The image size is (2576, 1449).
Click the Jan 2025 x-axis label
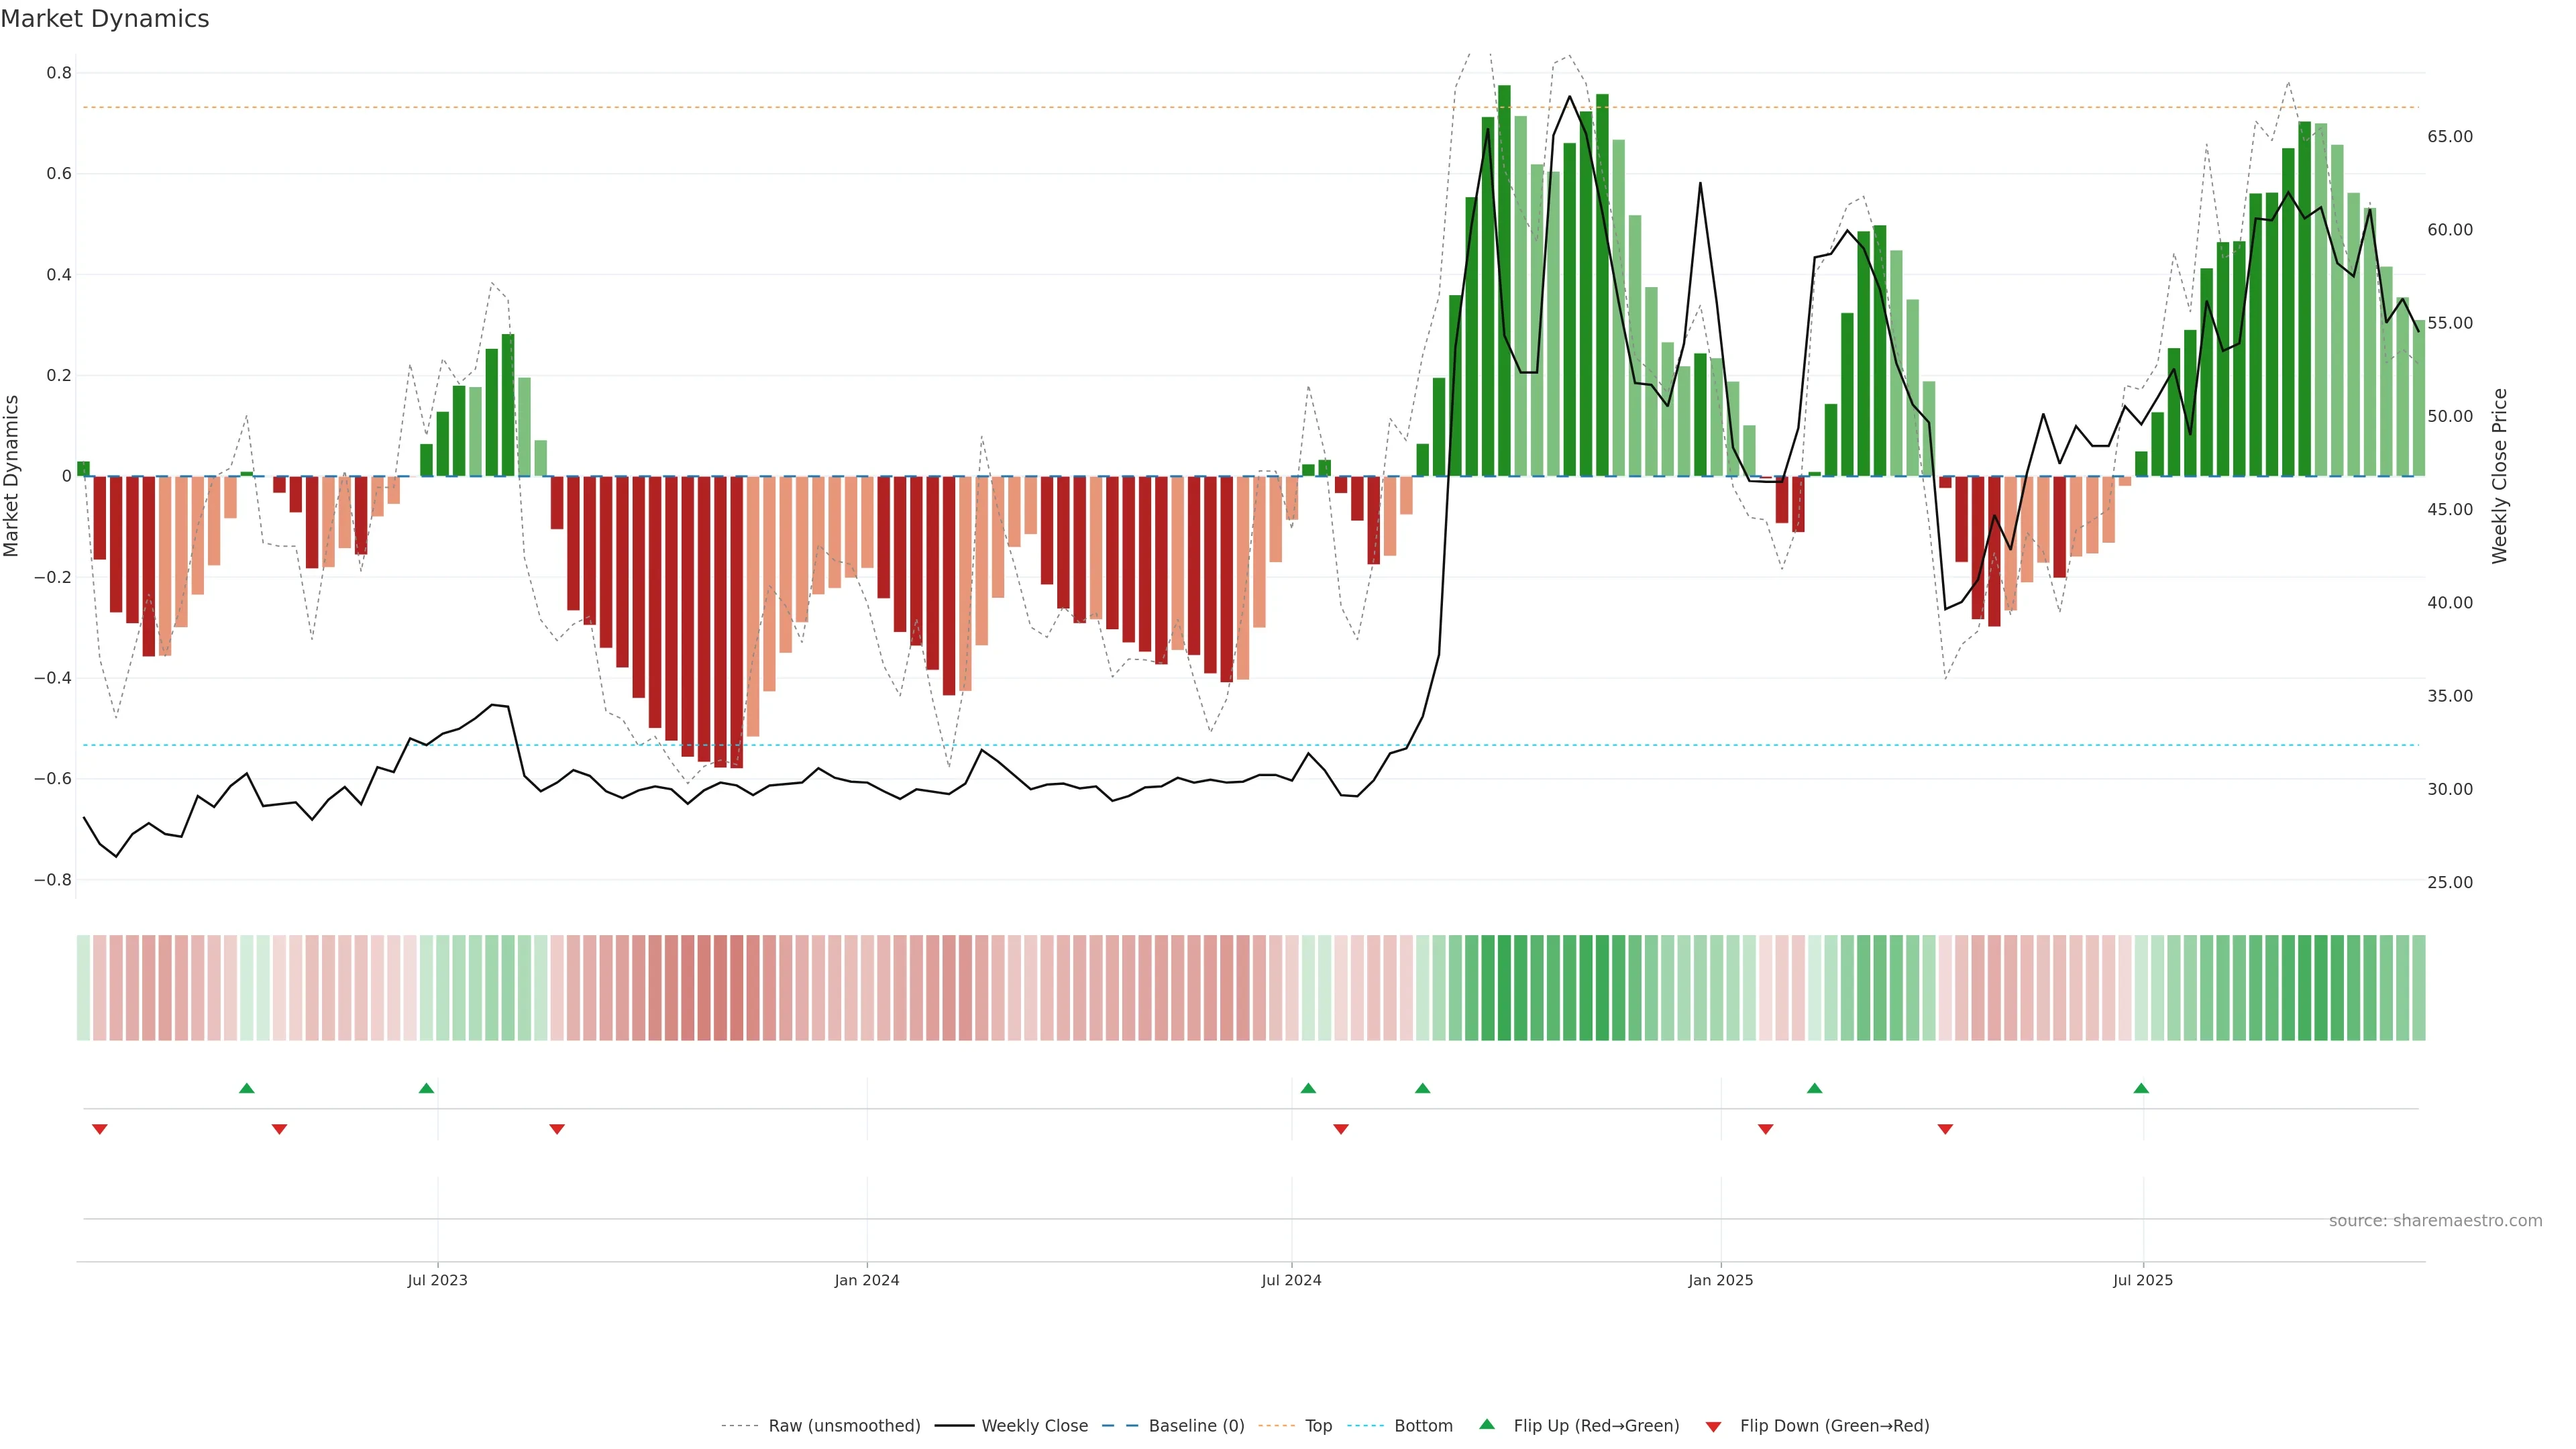pos(1720,1280)
